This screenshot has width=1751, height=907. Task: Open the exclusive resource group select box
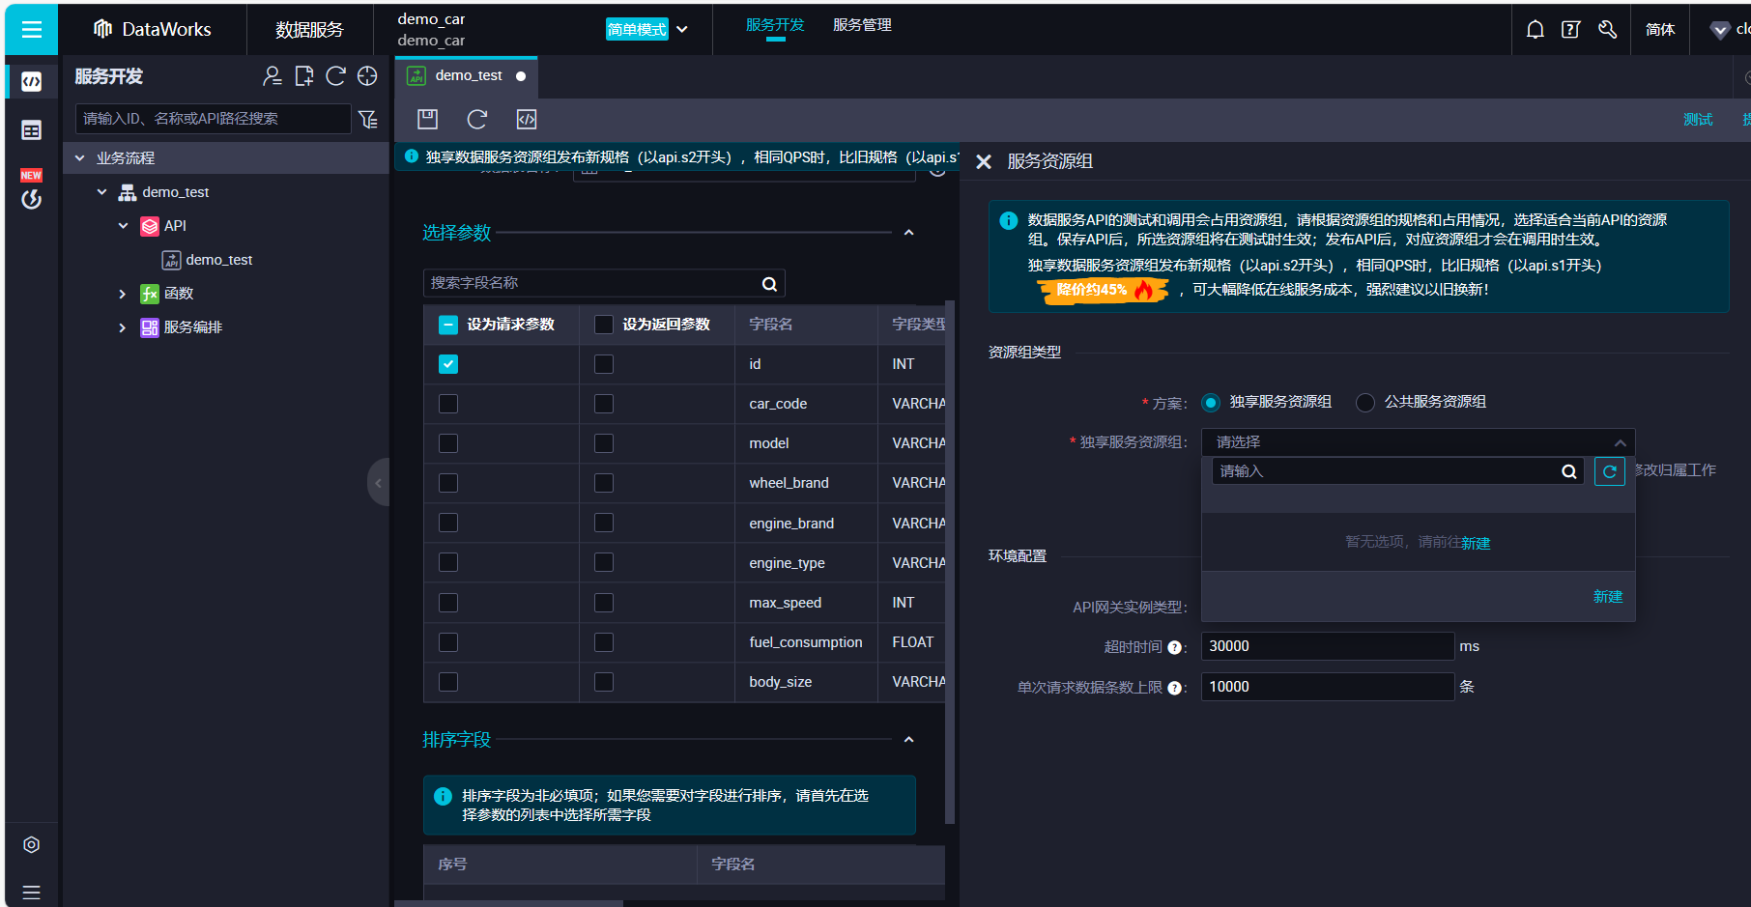pyautogui.click(x=1418, y=442)
